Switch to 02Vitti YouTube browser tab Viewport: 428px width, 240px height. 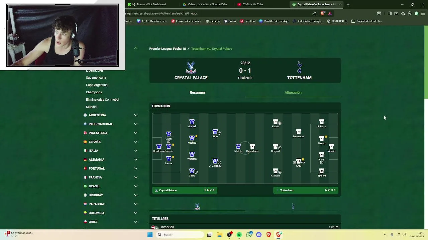click(262, 4)
